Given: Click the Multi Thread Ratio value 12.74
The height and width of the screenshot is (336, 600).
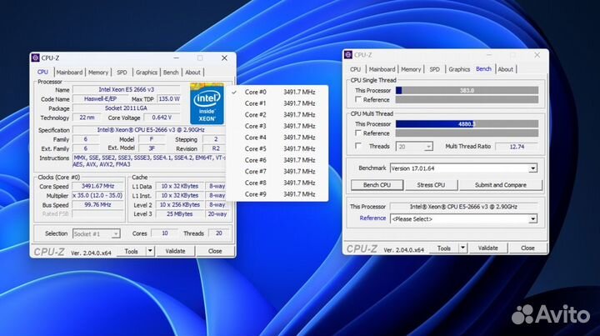Looking at the screenshot, I should (517, 147).
